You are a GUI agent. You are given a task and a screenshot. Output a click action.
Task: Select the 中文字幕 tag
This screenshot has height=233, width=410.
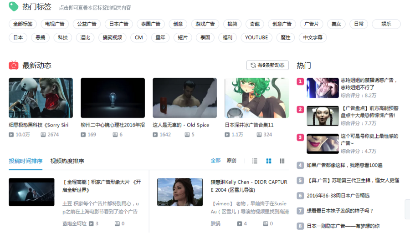pyautogui.click(x=313, y=37)
